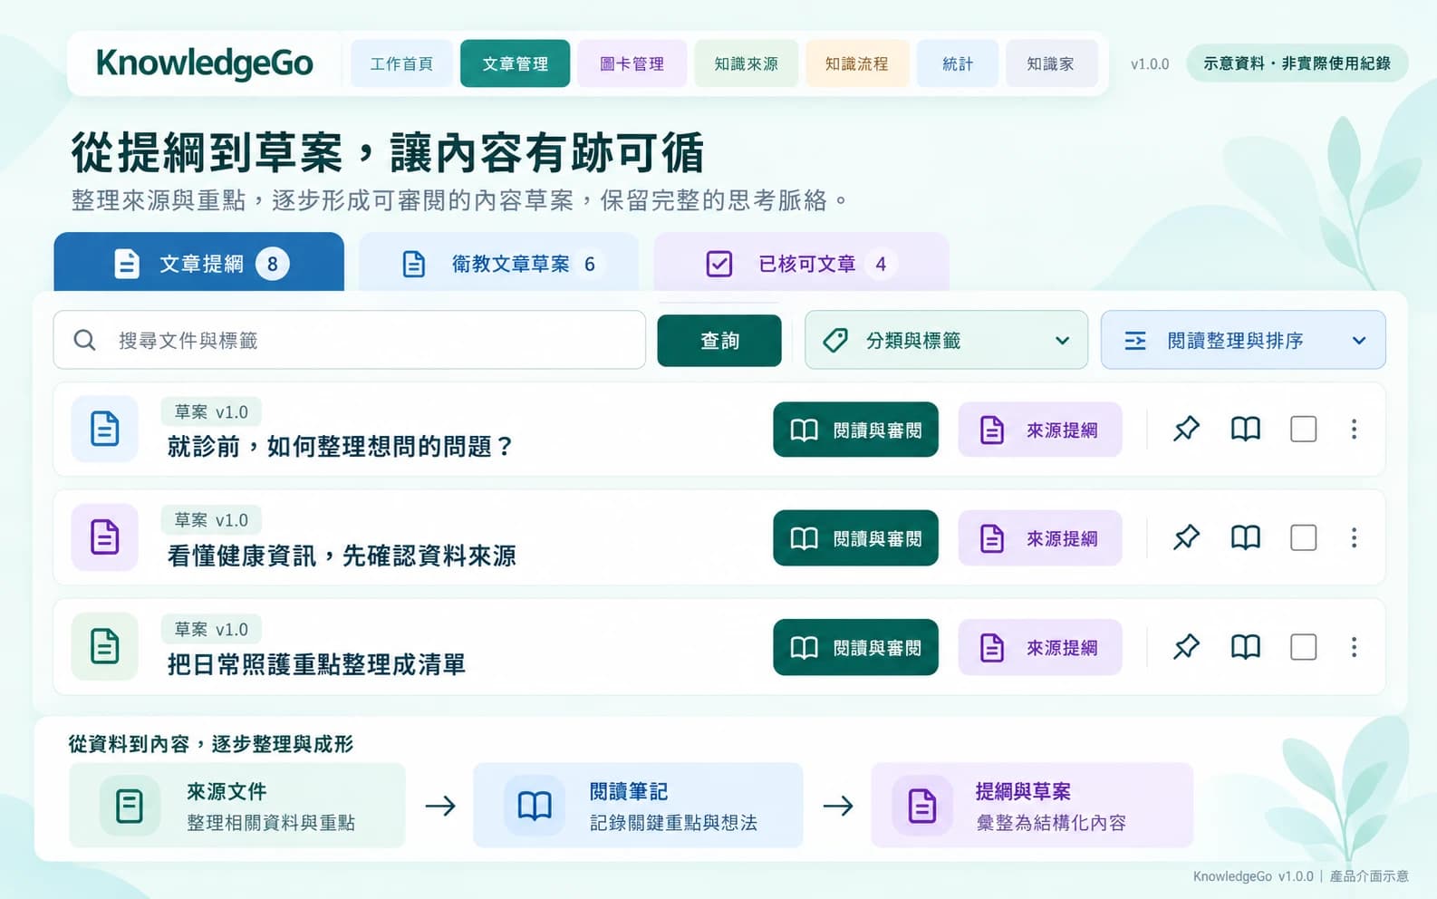Click blue document icon of 就診前 draft
1437x899 pixels.
coord(105,429)
